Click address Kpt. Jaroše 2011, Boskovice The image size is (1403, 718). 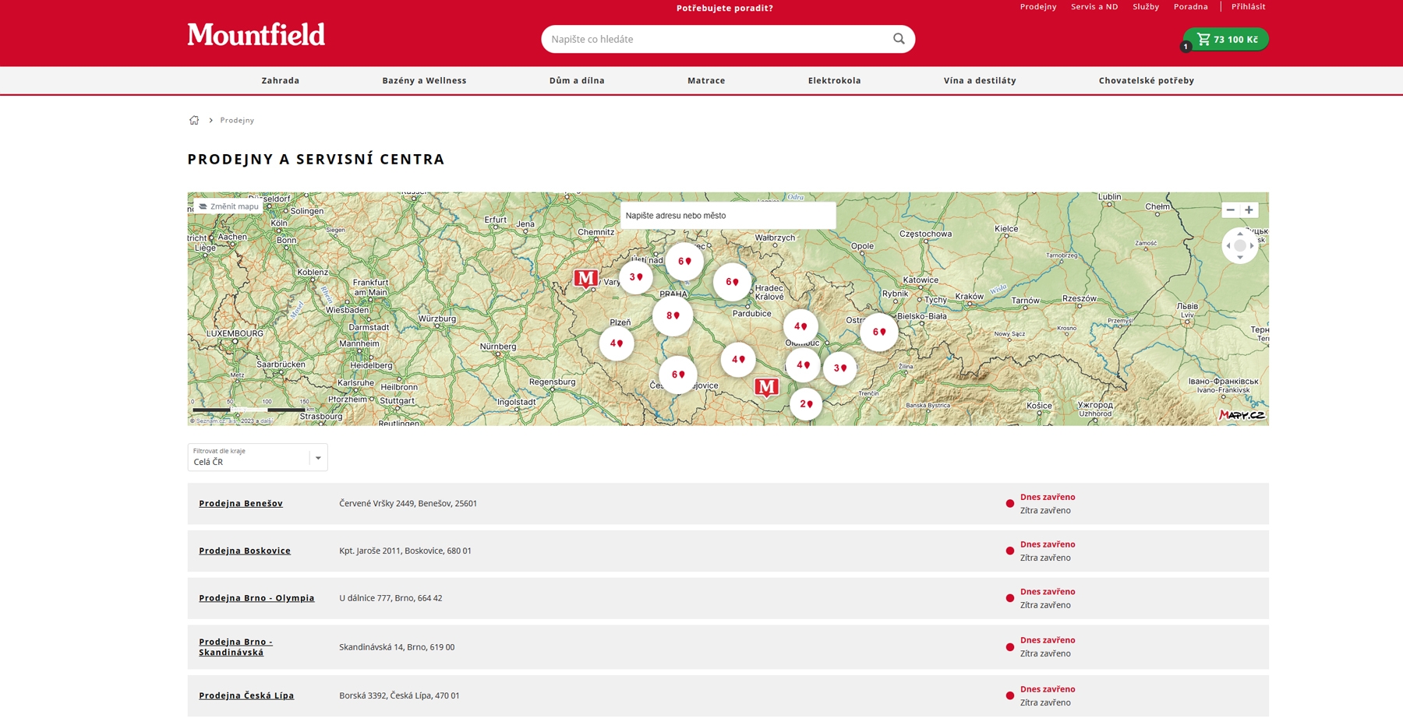point(405,551)
